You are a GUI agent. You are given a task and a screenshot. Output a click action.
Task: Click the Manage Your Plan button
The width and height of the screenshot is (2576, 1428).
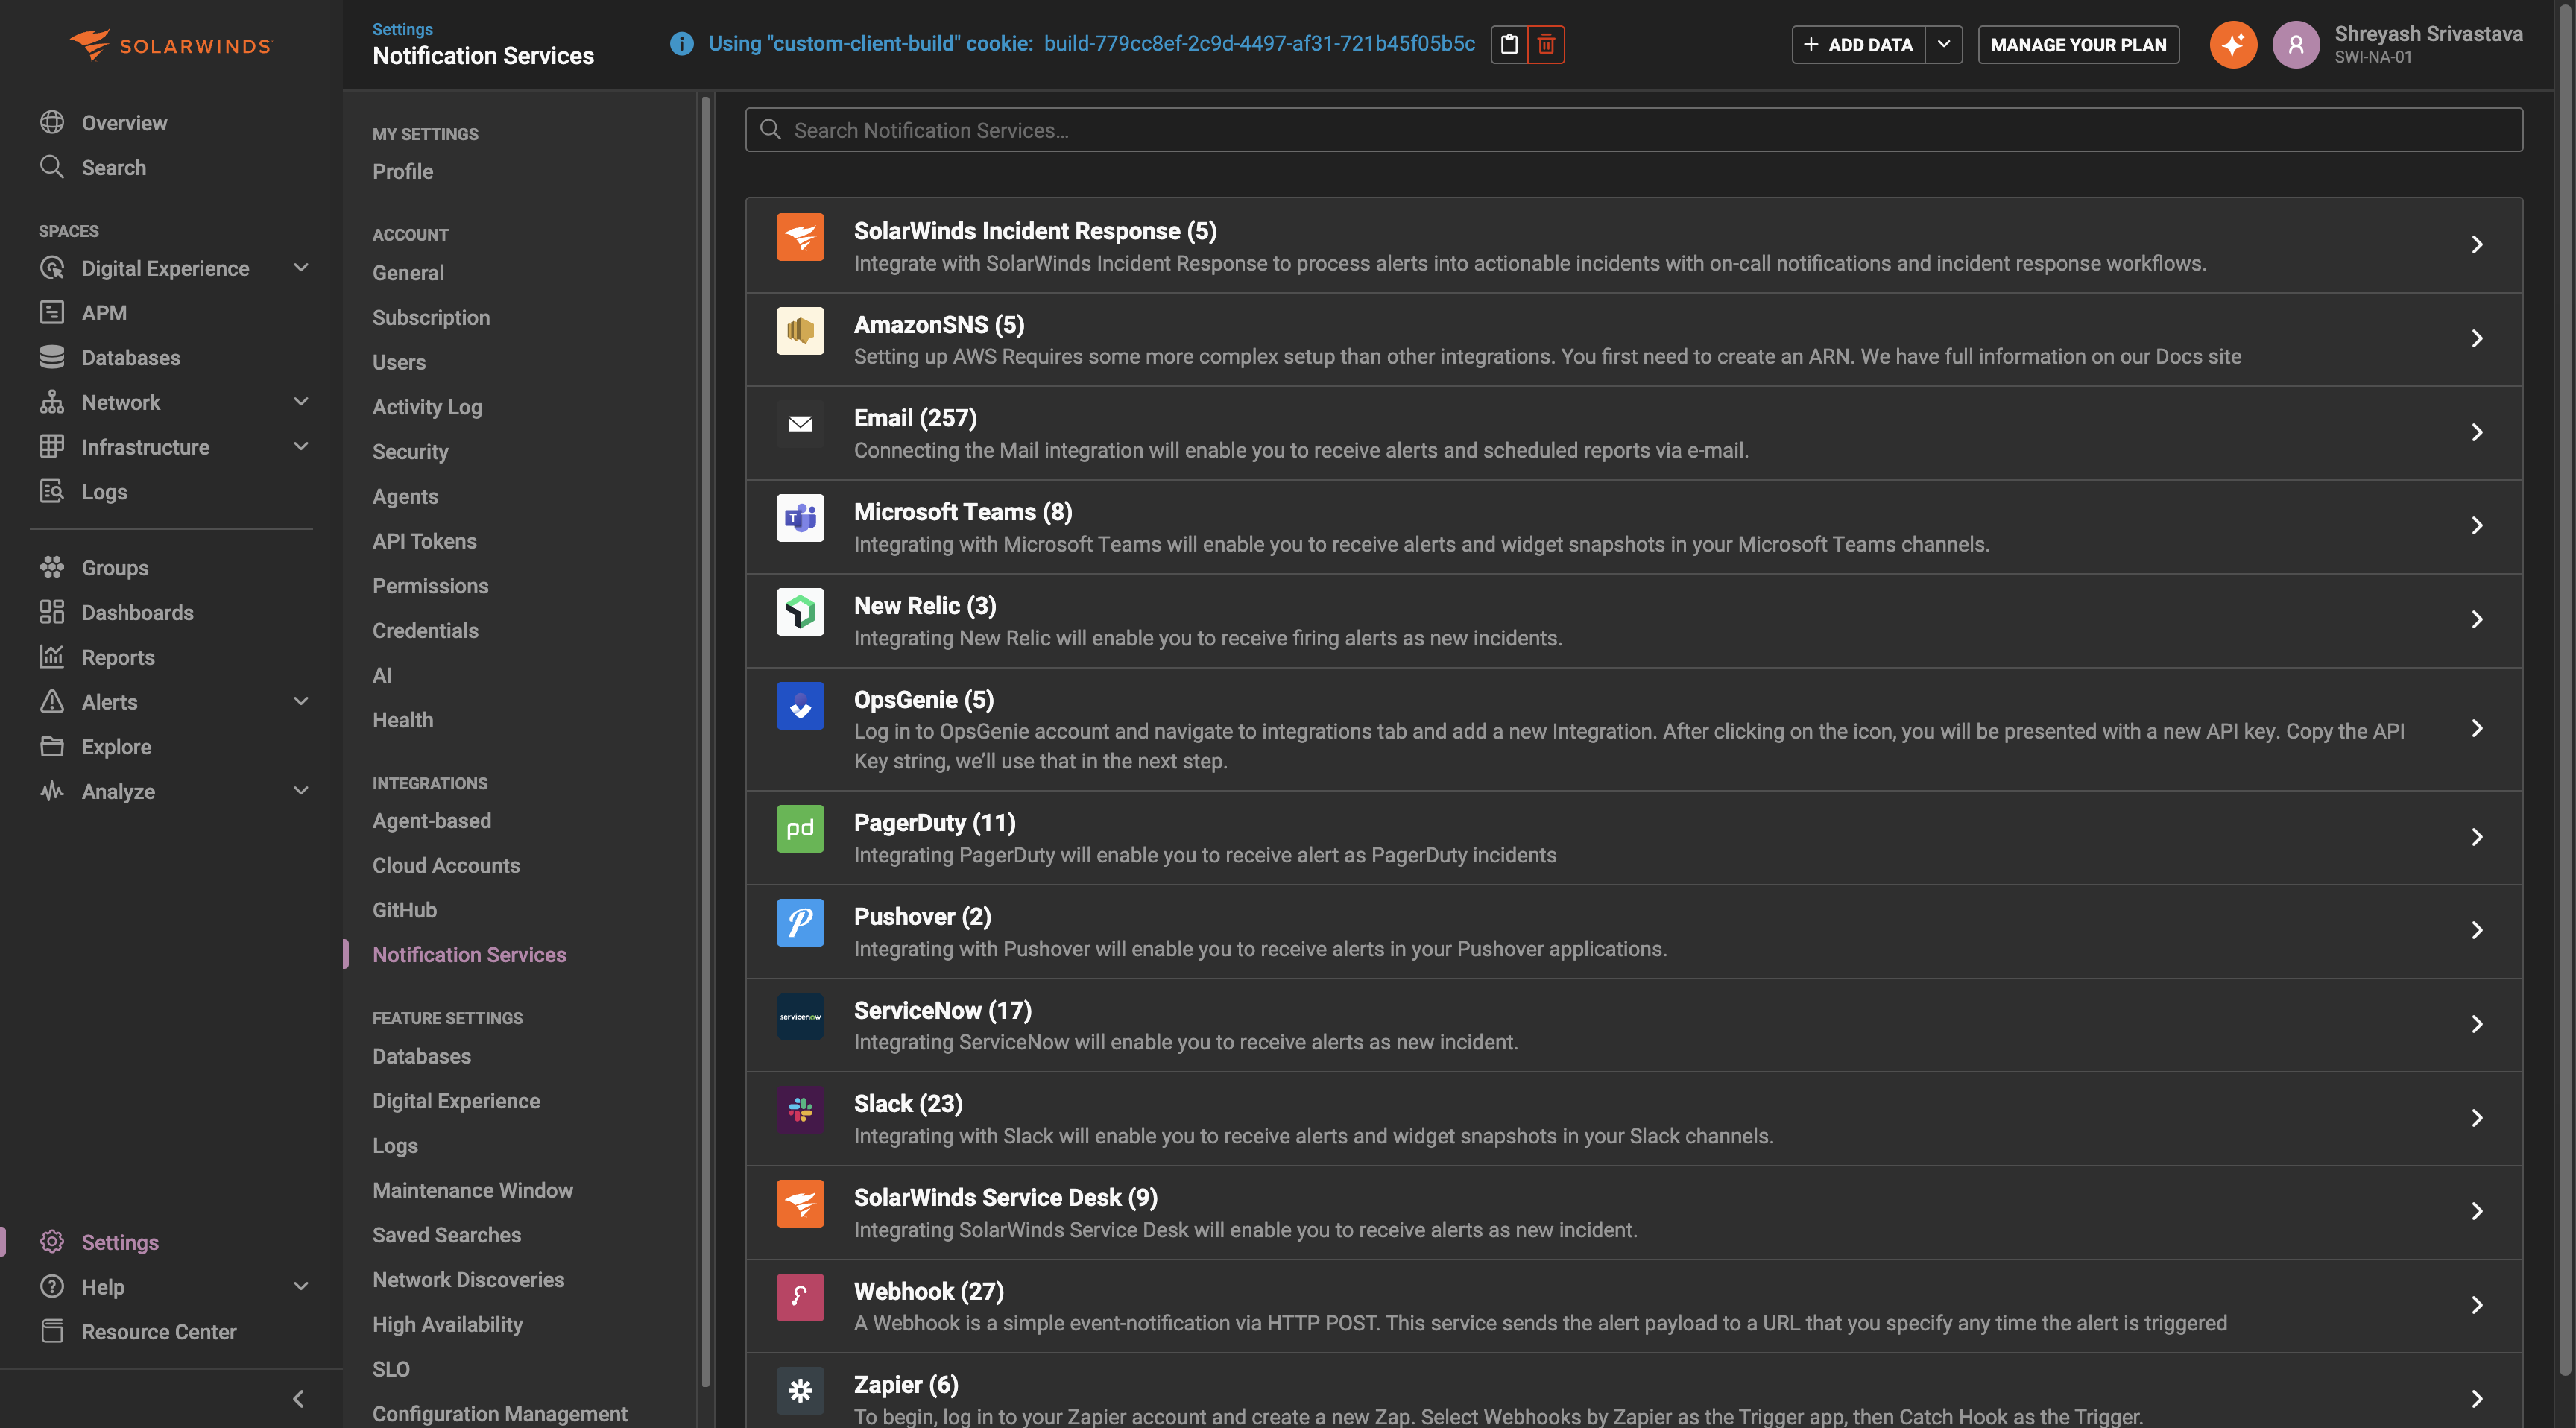pyautogui.click(x=2077, y=44)
